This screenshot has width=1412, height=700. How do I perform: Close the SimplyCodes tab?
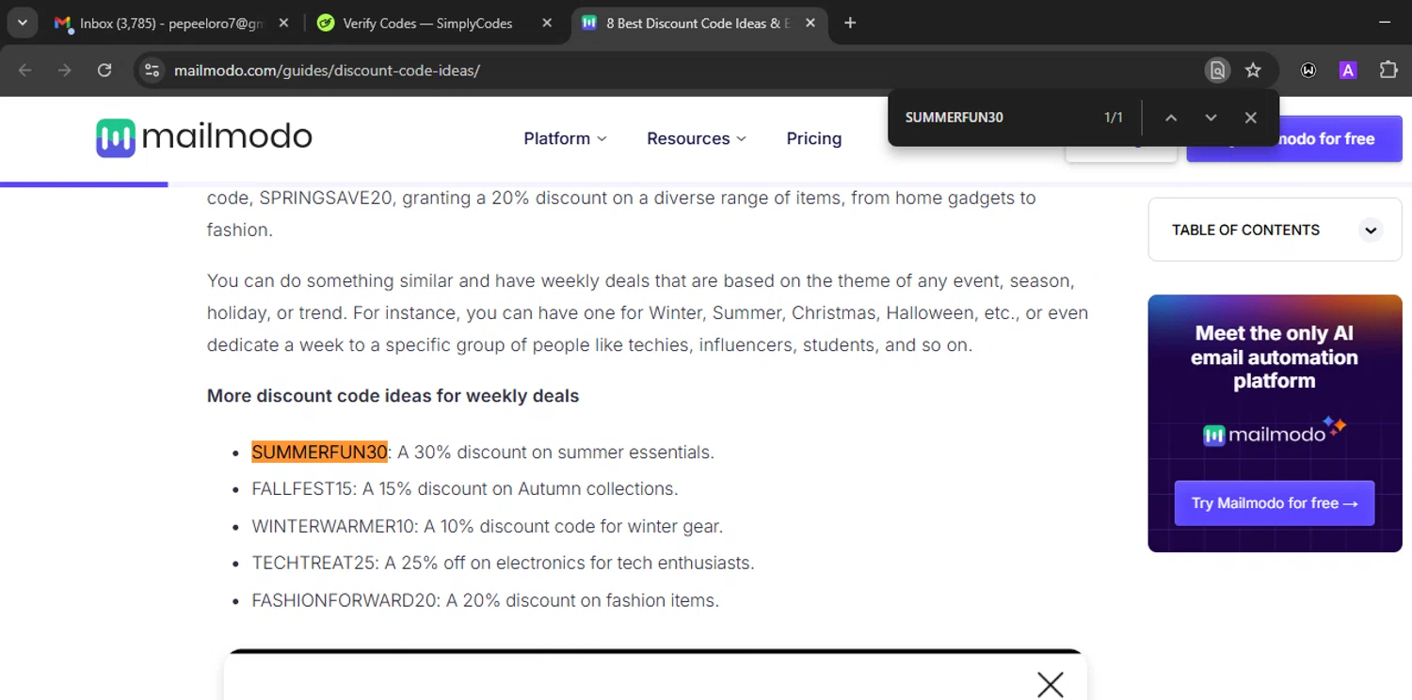tap(547, 23)
